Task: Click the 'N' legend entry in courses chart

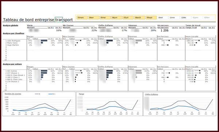Action: tap(38, 94)
